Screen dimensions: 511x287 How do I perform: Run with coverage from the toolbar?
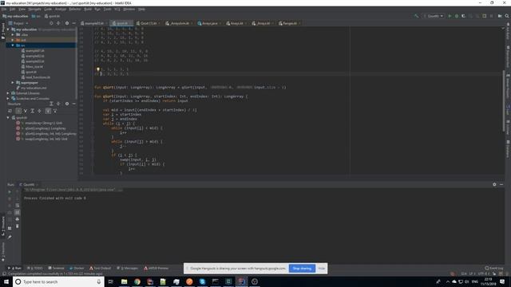pos(463,16)
